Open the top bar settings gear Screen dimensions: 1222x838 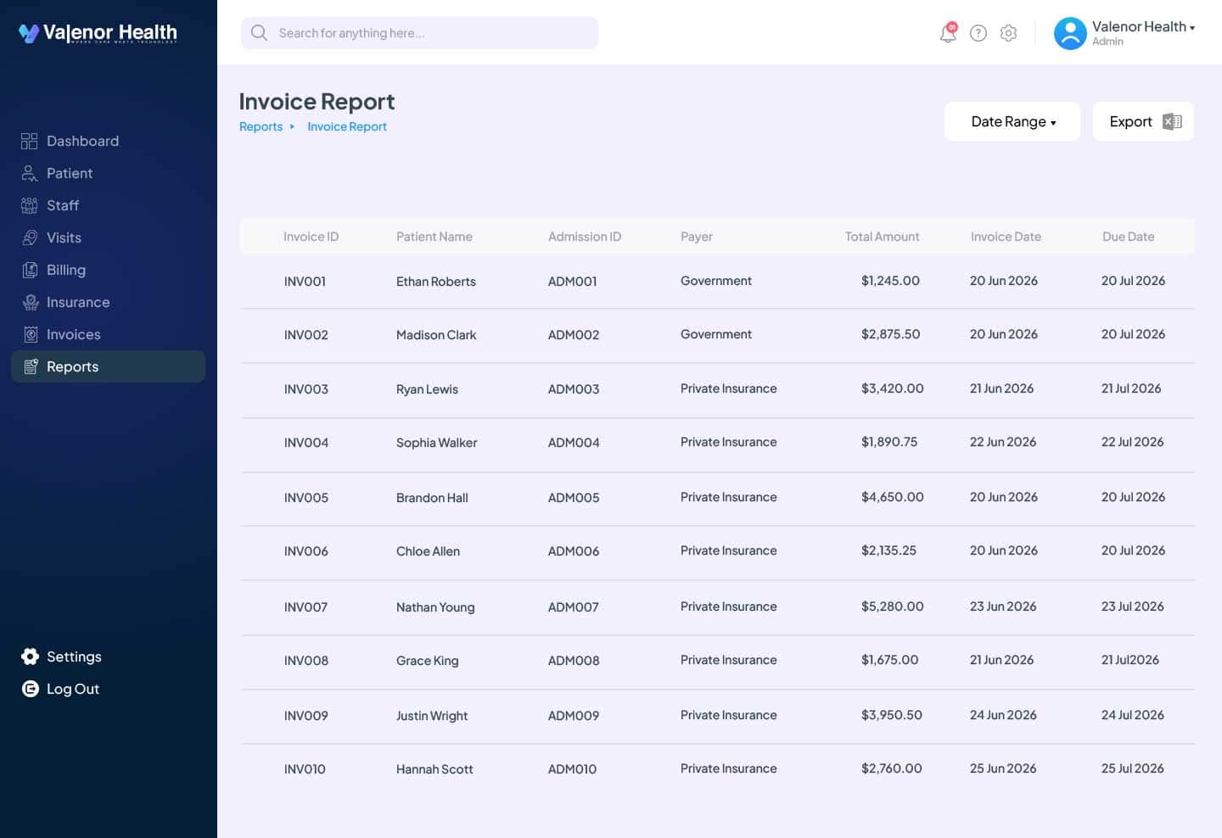click(1008, 33)
